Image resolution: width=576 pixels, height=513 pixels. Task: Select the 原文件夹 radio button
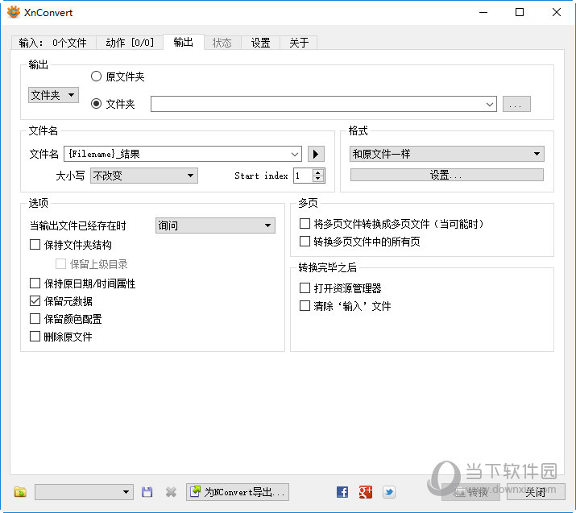tap(96, 77)
